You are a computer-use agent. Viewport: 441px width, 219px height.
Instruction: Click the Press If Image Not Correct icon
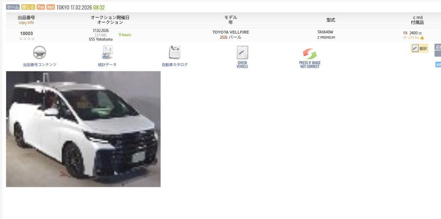[x=310, y=53]
